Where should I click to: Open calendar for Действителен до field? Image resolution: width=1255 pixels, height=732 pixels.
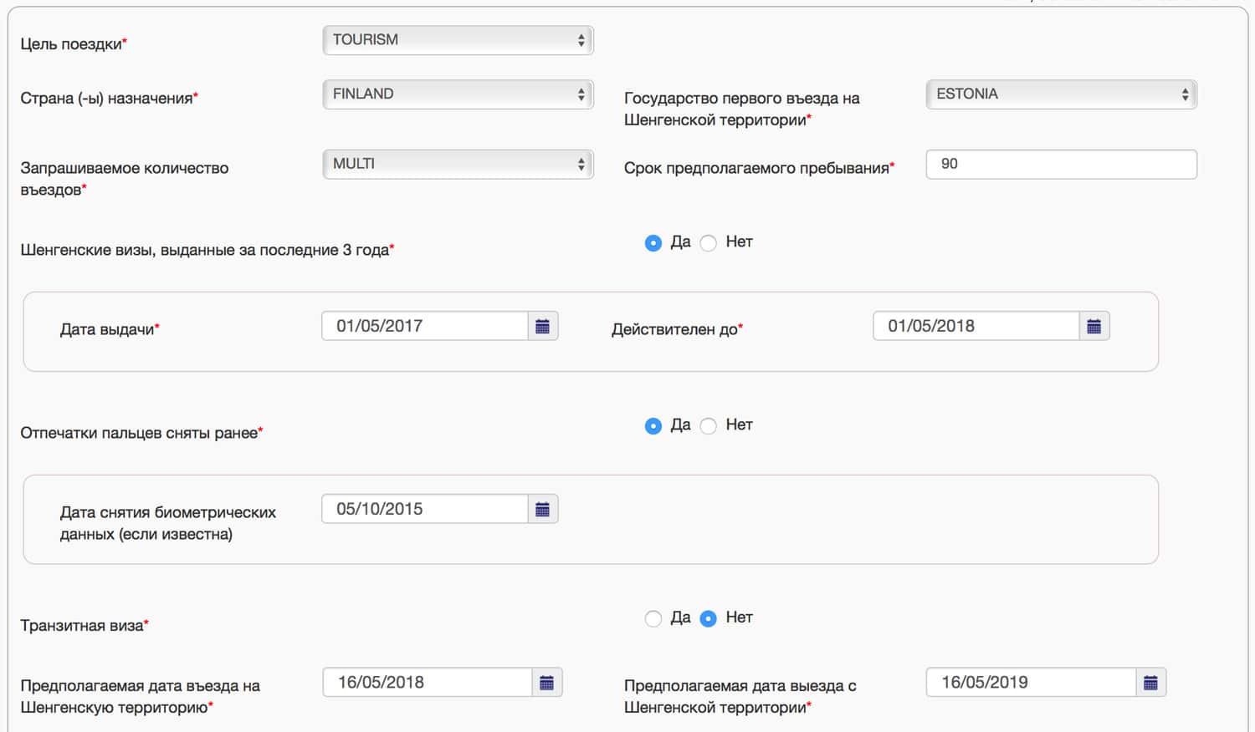pos(1094,326)
